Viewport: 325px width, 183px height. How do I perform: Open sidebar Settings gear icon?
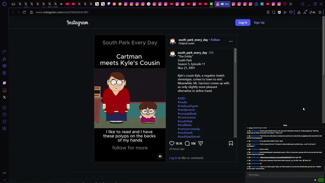click(x=4, y=129)
